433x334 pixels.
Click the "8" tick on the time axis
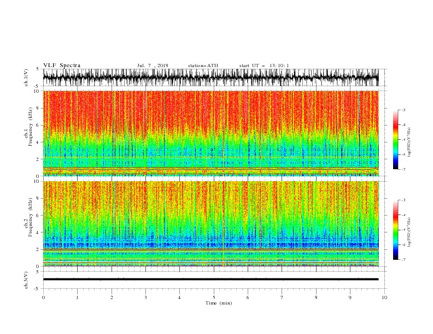tap(316, 297)
